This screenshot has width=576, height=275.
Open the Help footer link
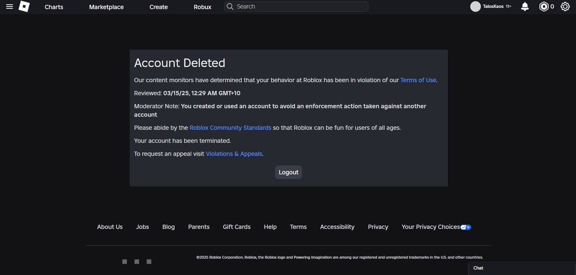click(270, 227)
